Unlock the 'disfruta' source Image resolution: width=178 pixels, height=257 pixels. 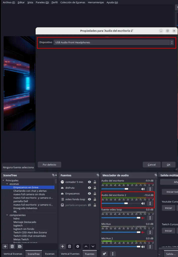[x=95, y=188]
